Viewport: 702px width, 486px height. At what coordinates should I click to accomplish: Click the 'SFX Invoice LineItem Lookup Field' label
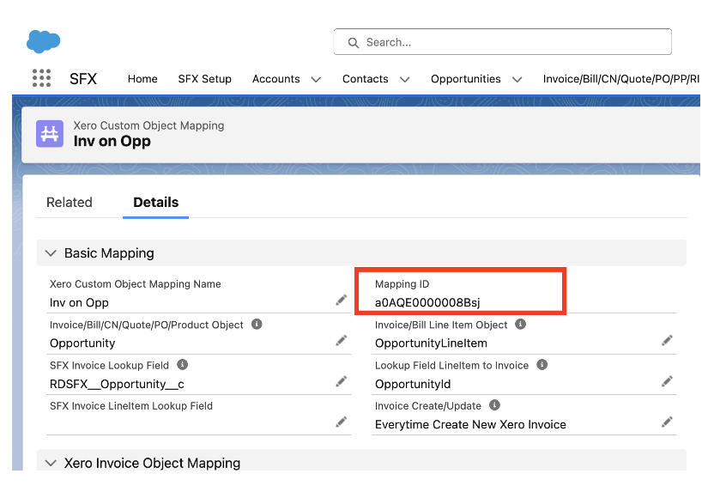131,406
